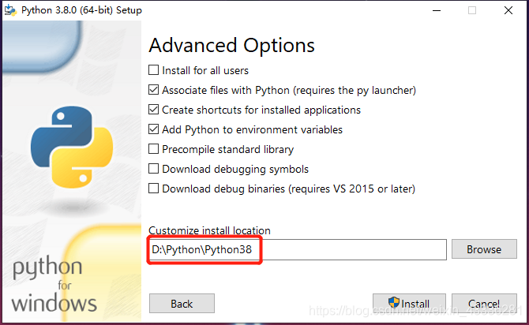Open Browse to choose install folder
This screenshot has height=325, width=529.
click(x=484, y=249)
